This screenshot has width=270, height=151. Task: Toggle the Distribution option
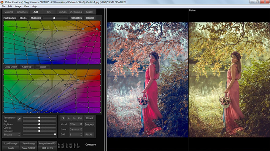point(10,18)
